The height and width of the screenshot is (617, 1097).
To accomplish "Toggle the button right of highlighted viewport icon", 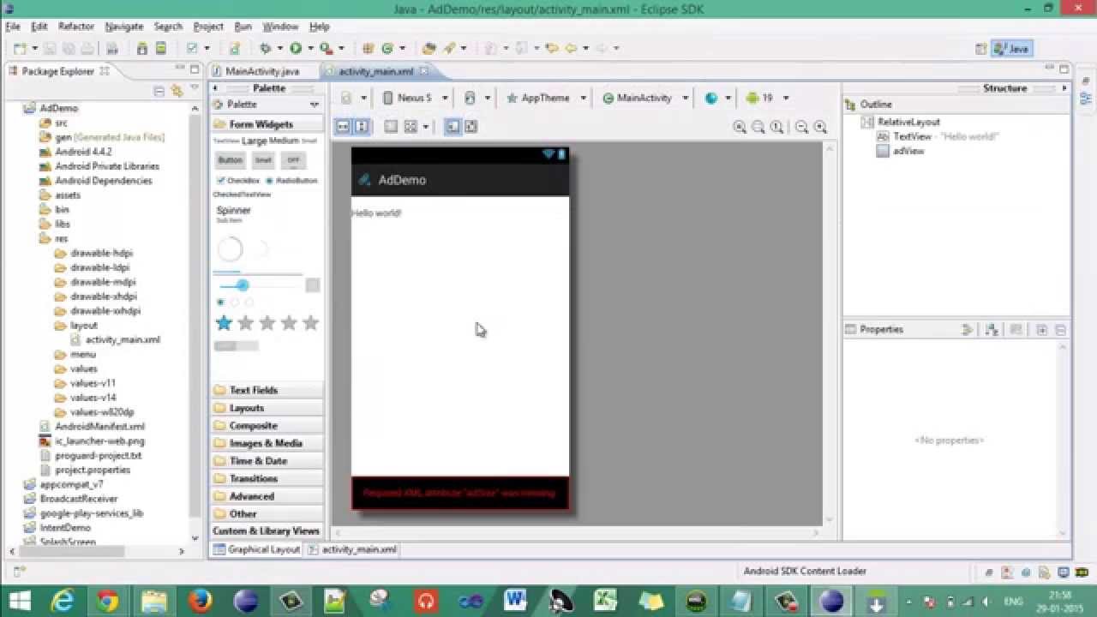I will [471, 127].
